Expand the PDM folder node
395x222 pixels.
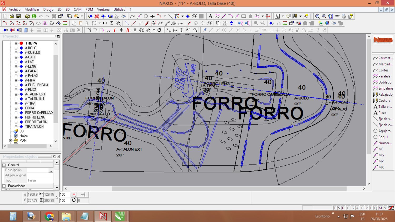click(11, 140)
